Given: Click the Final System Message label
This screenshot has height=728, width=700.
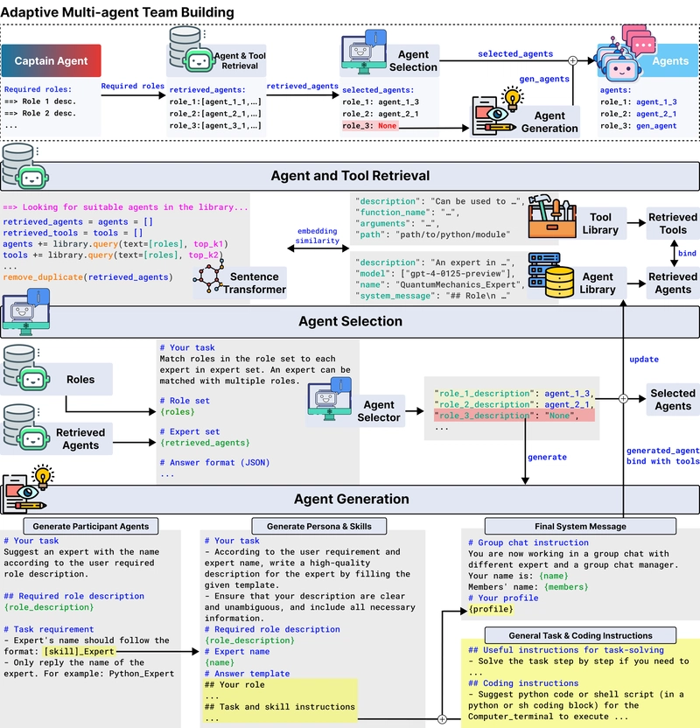Looking at the screenshot, I should click(580, 526).
